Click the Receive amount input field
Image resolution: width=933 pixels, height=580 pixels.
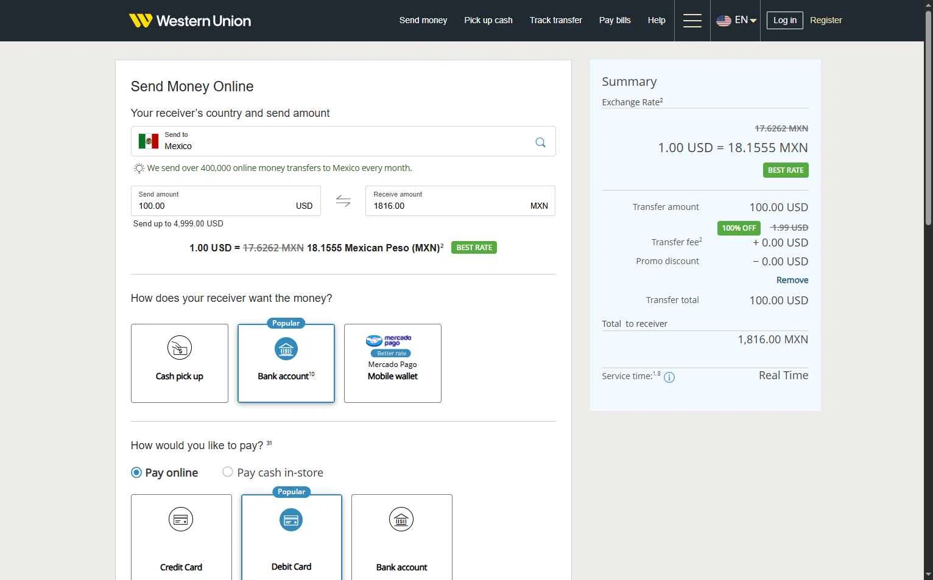coord(460,201)
